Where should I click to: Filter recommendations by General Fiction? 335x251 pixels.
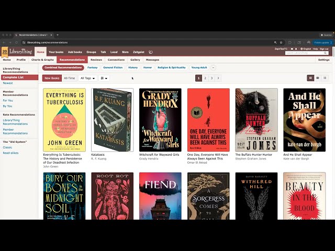click(113, 67)
